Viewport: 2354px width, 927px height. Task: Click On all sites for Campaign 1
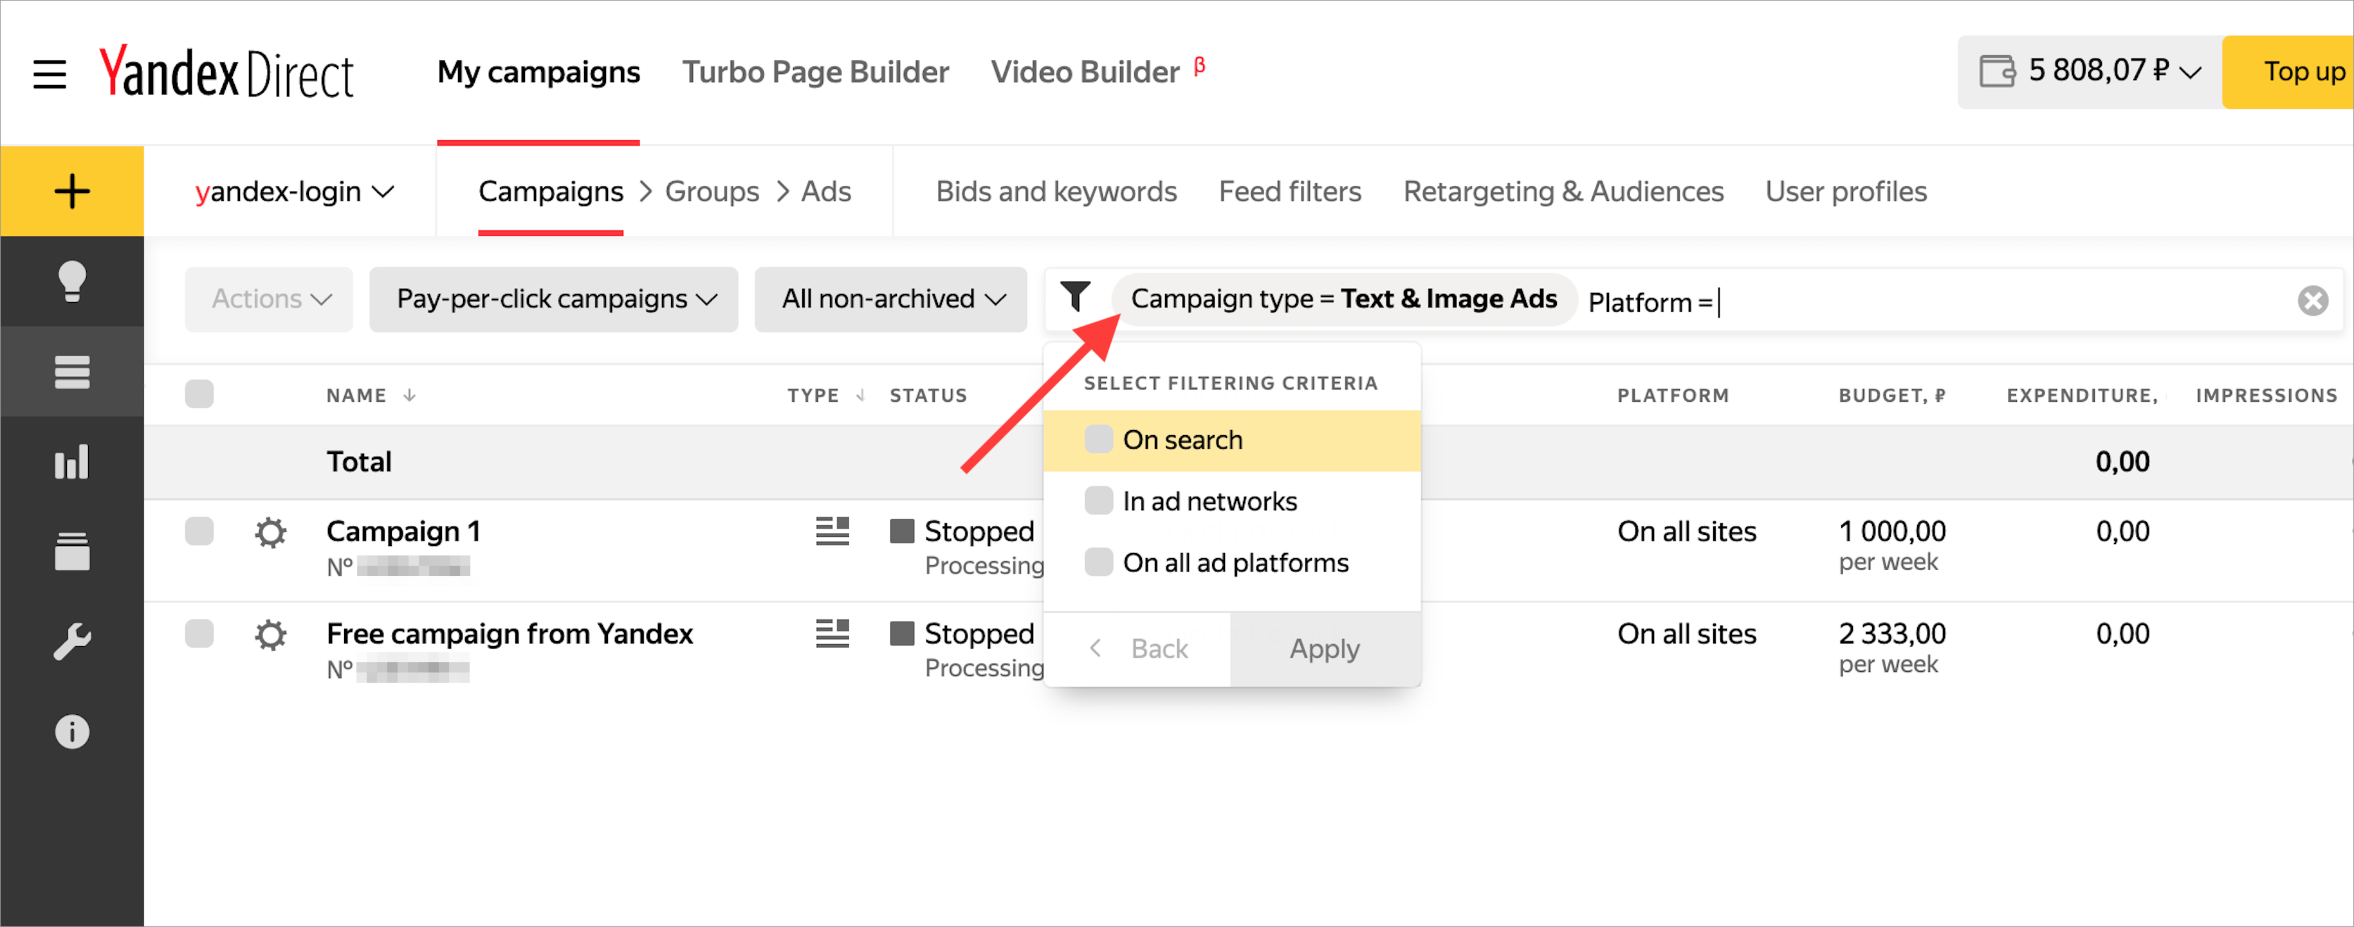(1687, 532)
